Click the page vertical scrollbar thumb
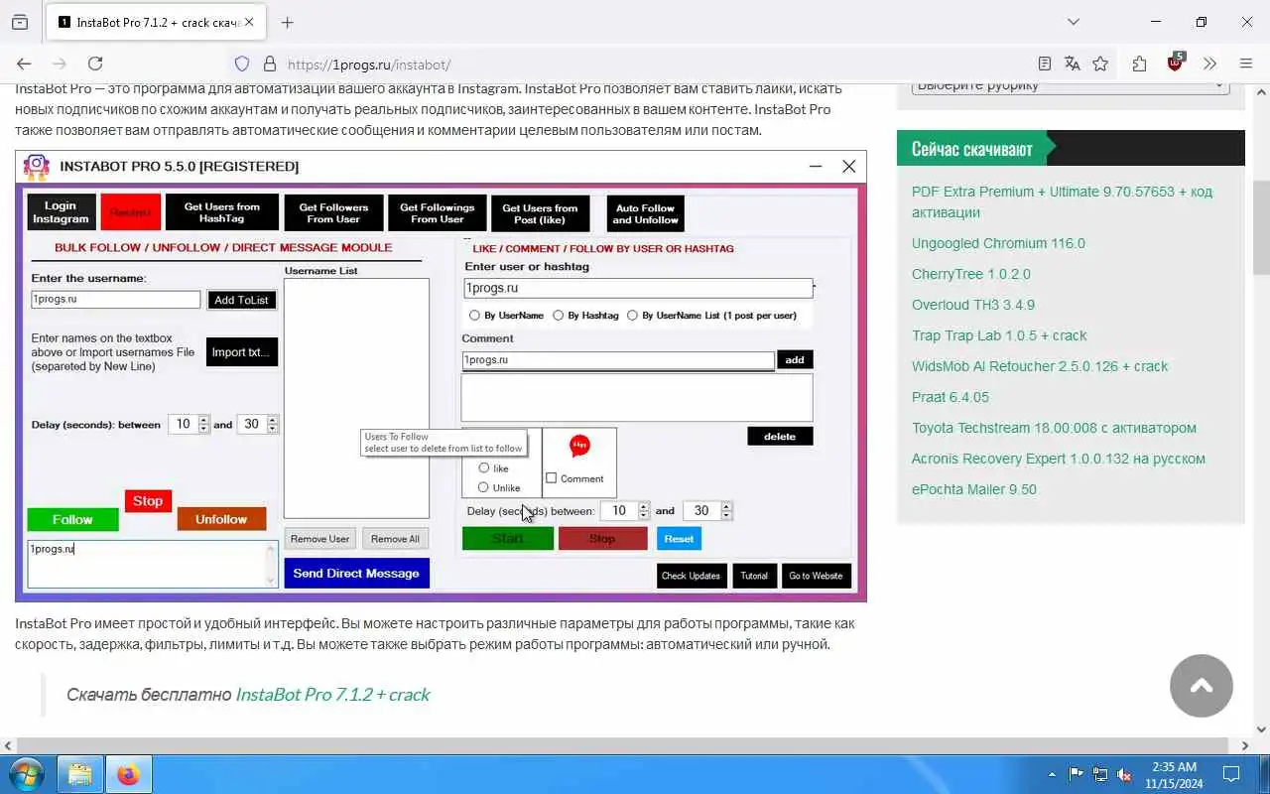 [x=1261, y=226]
